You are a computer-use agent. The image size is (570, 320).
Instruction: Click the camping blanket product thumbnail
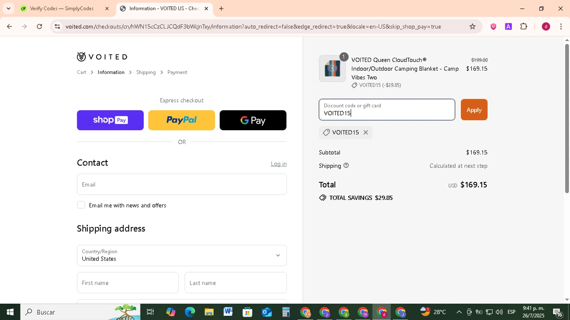click(332, 69)
